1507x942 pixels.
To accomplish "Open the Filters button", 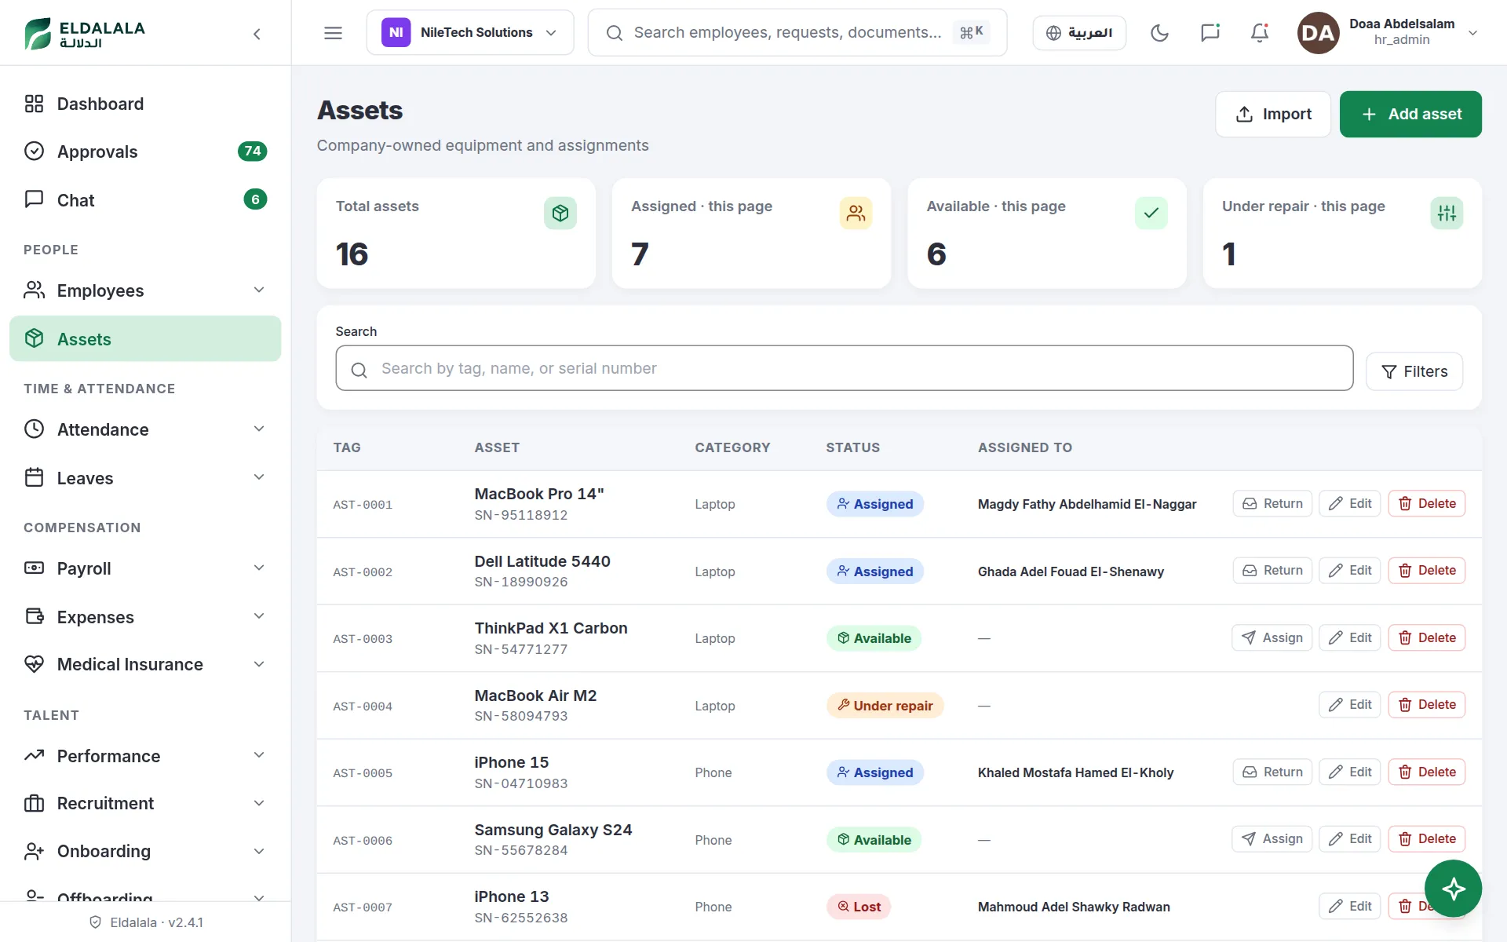I will click(x=1414, y=371).
